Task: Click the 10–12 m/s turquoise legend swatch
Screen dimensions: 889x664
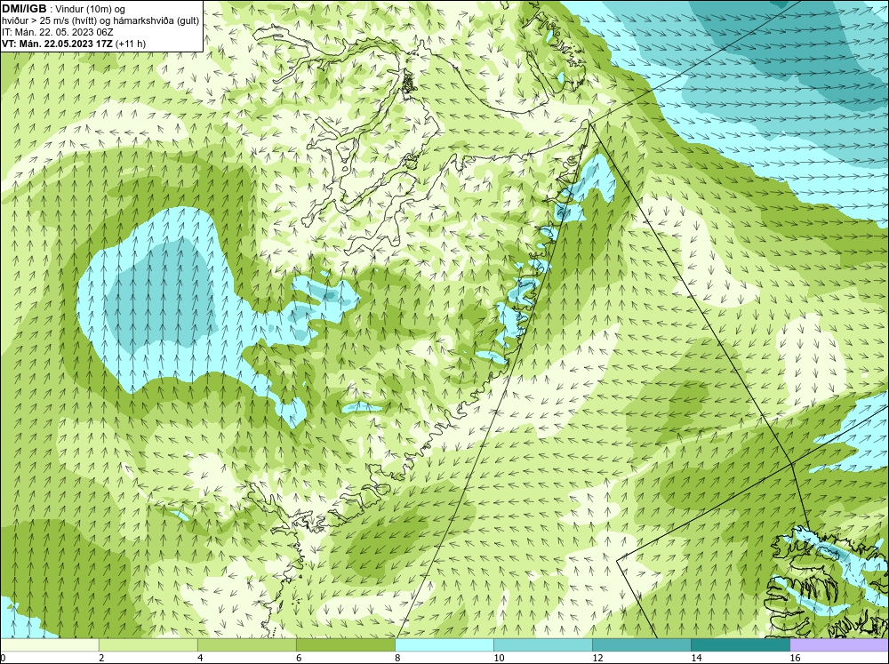Action: (x=542, y=644)
